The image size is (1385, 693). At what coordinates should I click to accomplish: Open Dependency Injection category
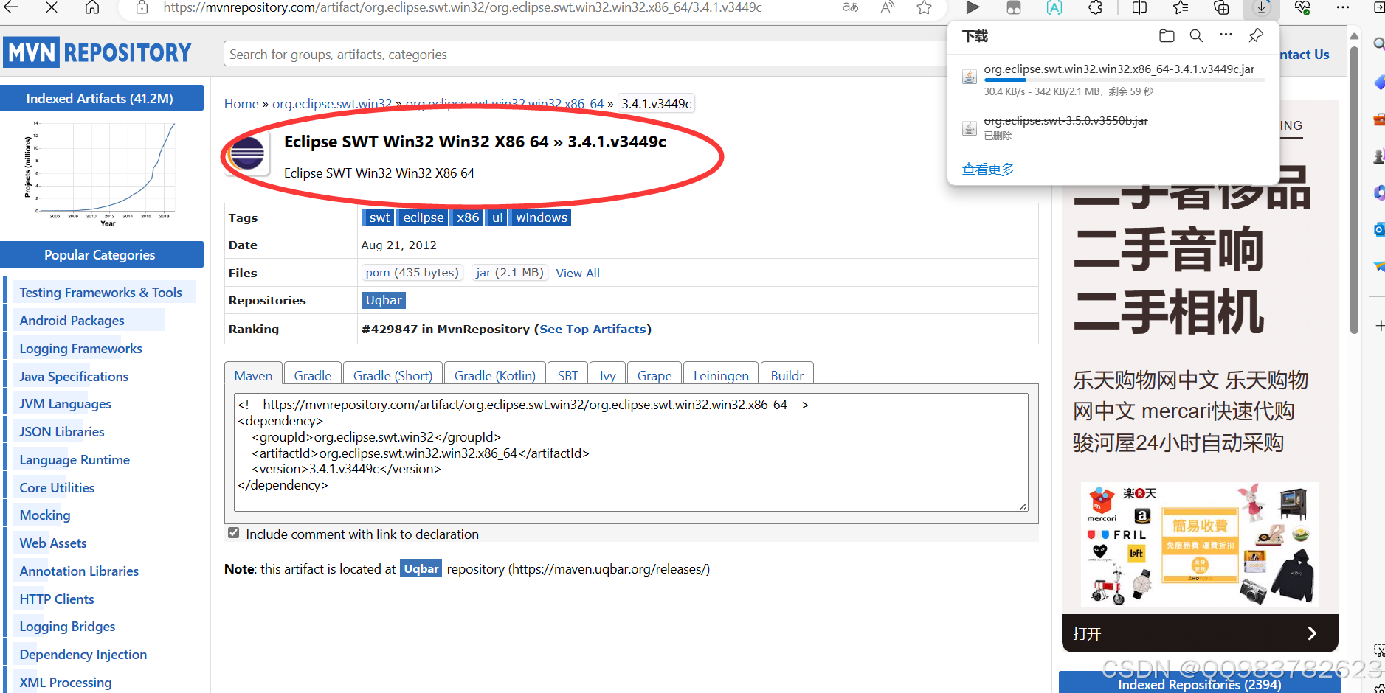click(83, 655)
